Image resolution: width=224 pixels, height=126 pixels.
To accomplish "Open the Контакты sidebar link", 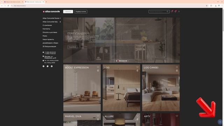I will point(46,29).
